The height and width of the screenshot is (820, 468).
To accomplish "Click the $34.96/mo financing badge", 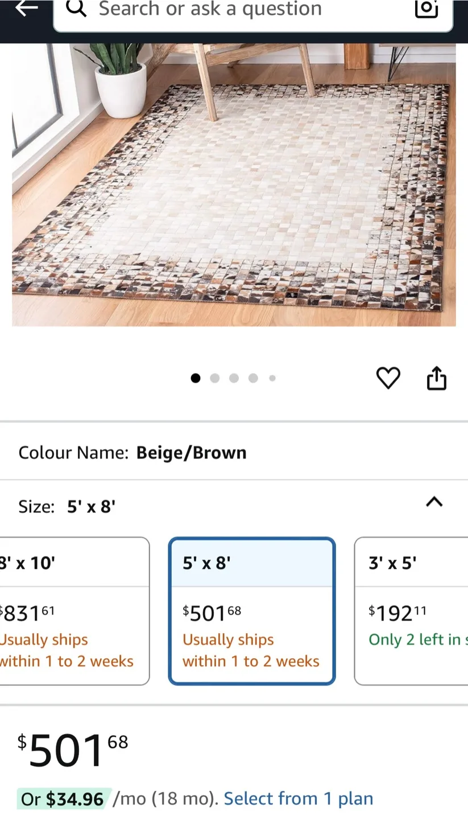I will pos(63,798).
